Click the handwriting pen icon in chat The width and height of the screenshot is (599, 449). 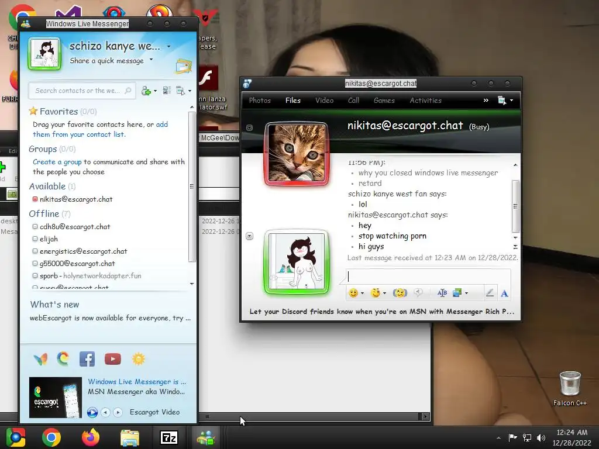(490, 293)
